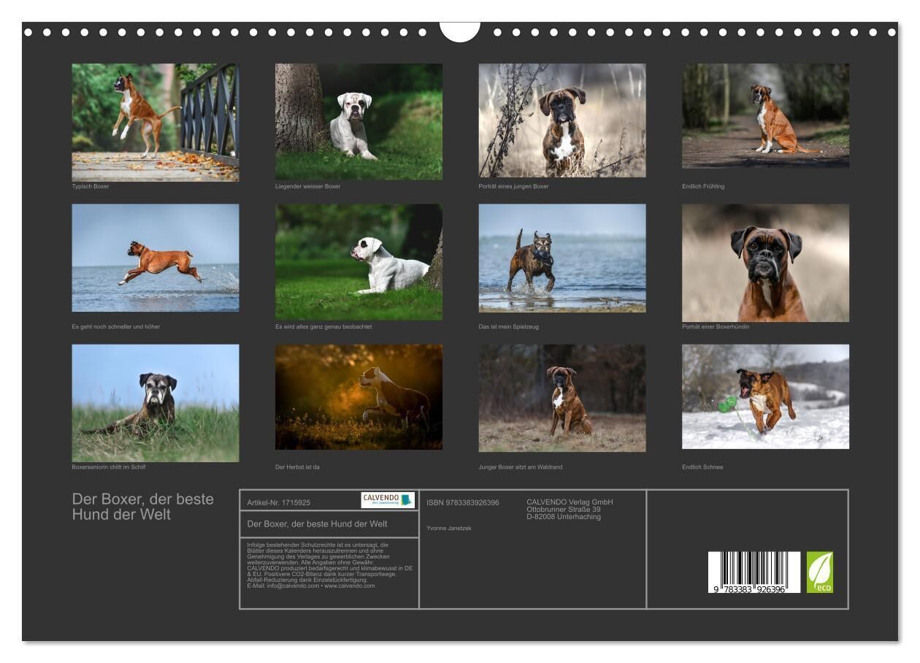Click the 'Es wird alles ganz genau beobachtet' photo

pyautogui.click(x=359, y=262)
